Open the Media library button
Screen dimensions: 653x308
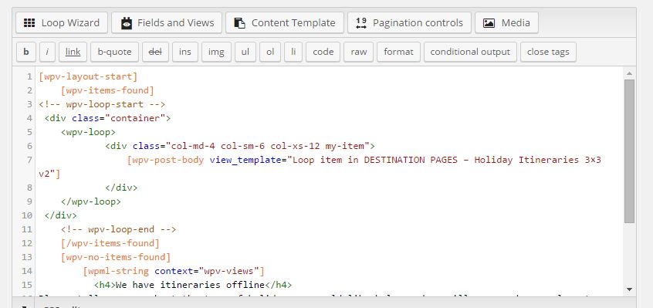coord(506,22)
